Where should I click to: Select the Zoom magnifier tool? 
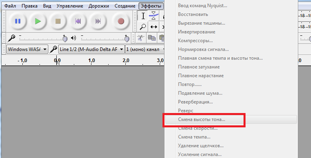143,27
